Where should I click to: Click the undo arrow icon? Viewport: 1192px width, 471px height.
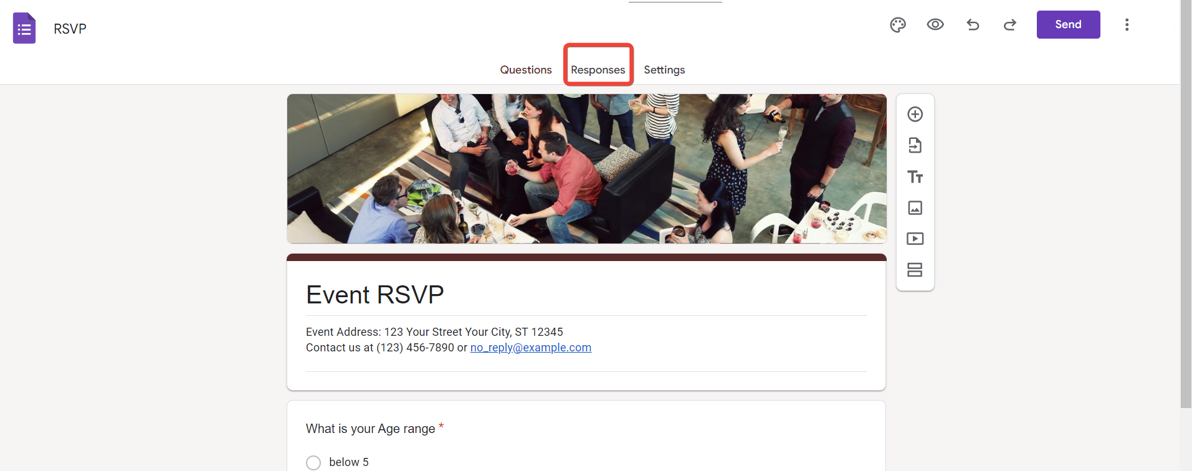click(x=973, y=25)
